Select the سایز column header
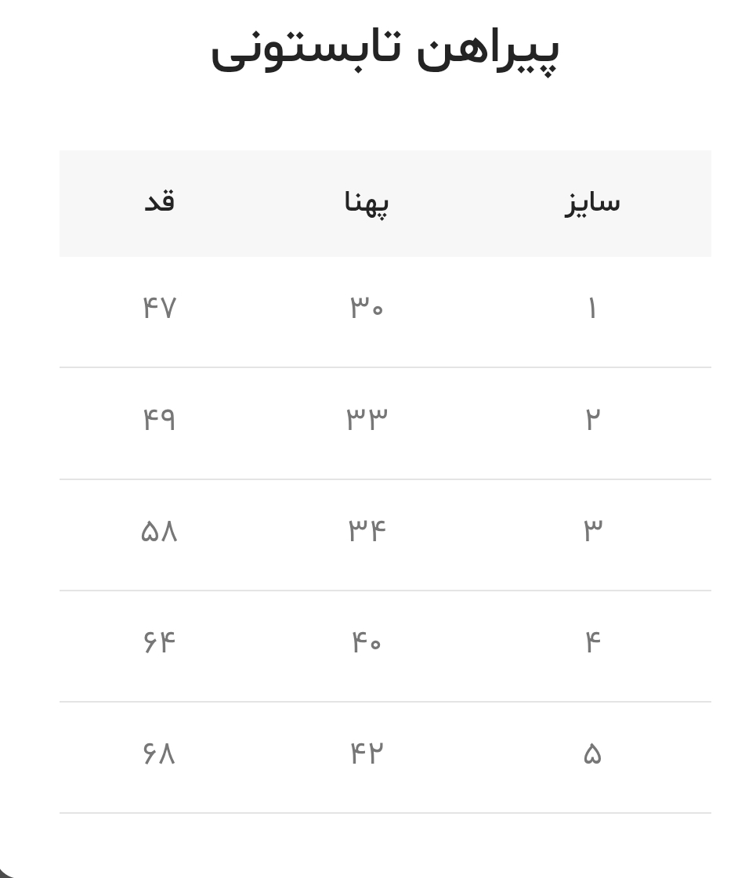The height and width of the screenshot is (878, 756). 592,203
